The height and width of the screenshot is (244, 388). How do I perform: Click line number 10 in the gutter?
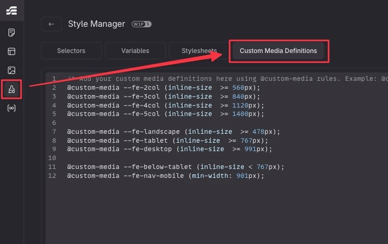[x=52, y=158]
